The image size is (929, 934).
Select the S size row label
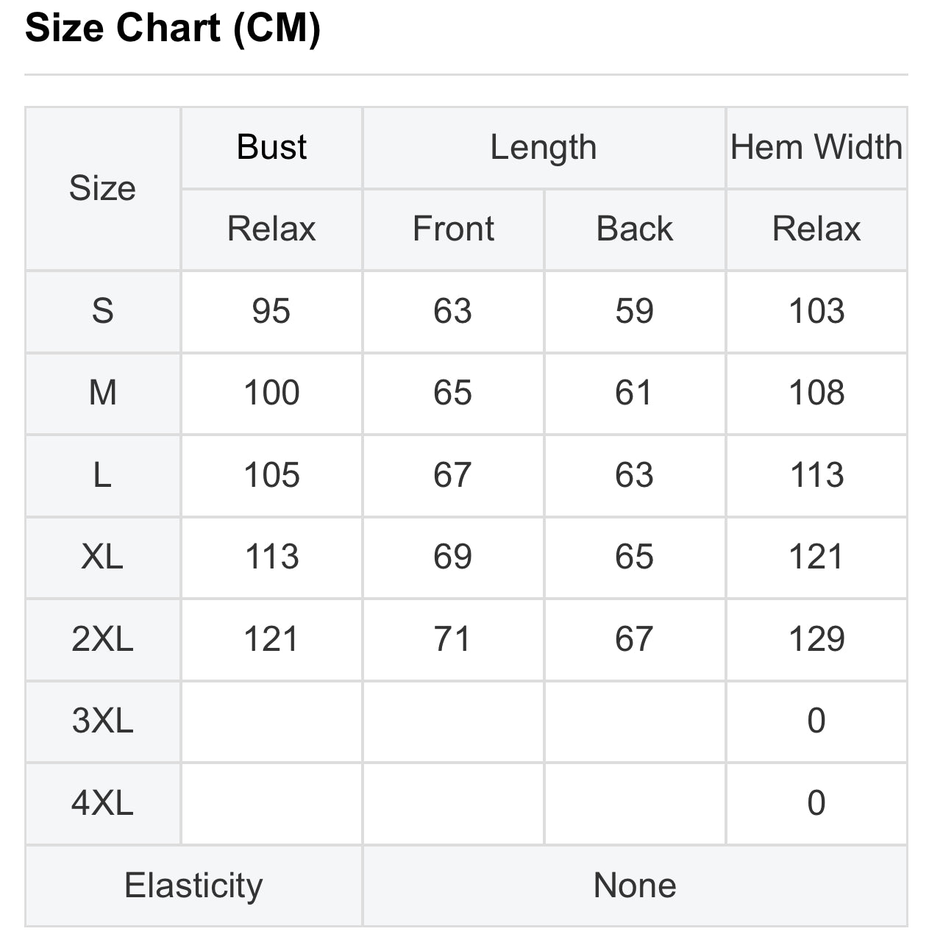(103, 312)
